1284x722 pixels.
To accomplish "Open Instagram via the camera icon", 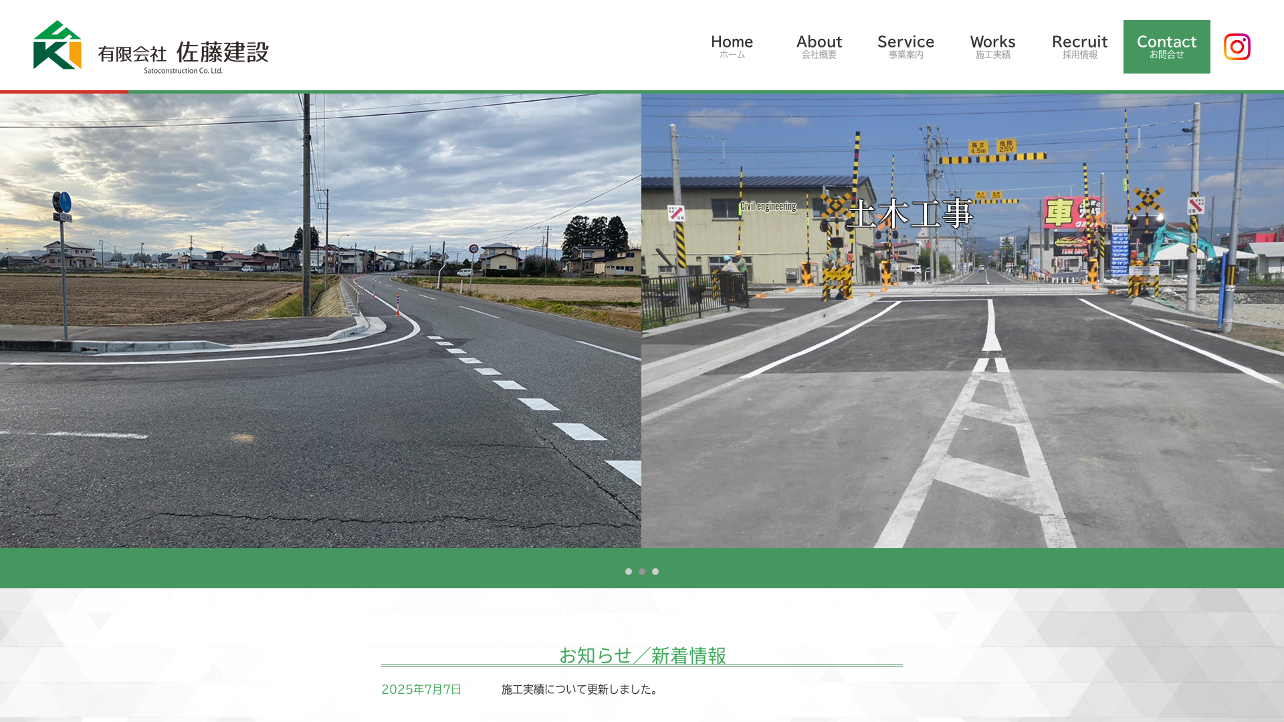I will click(1237, 46).
